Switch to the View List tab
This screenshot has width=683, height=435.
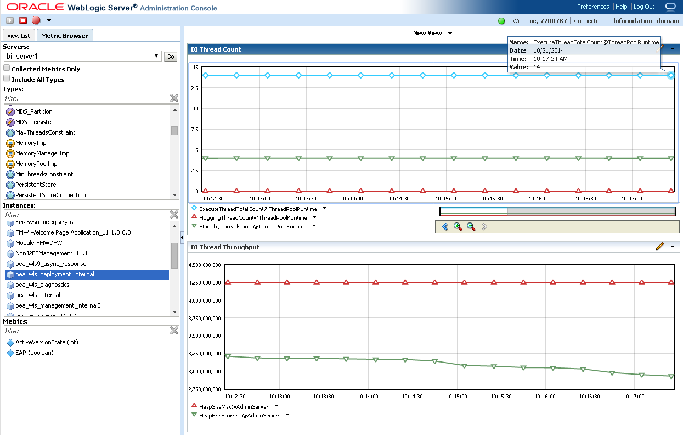[19, 36]
